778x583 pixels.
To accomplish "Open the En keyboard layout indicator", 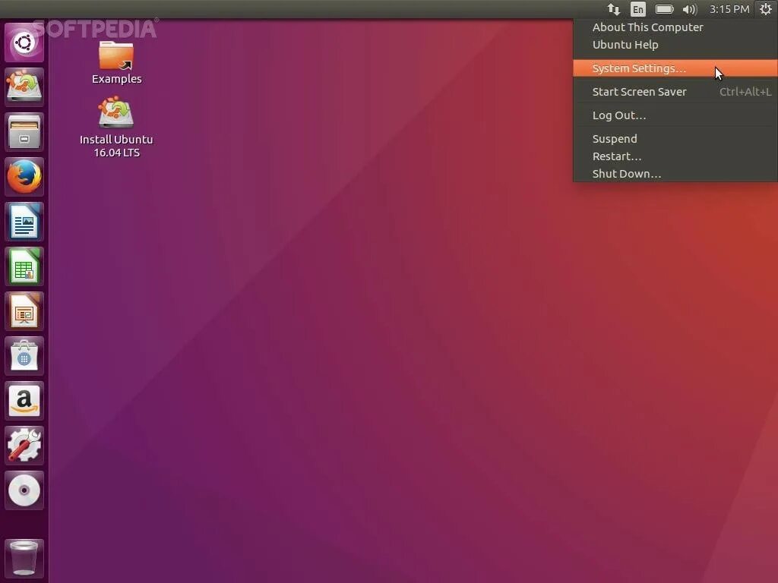I will click(x=638, y=9).
